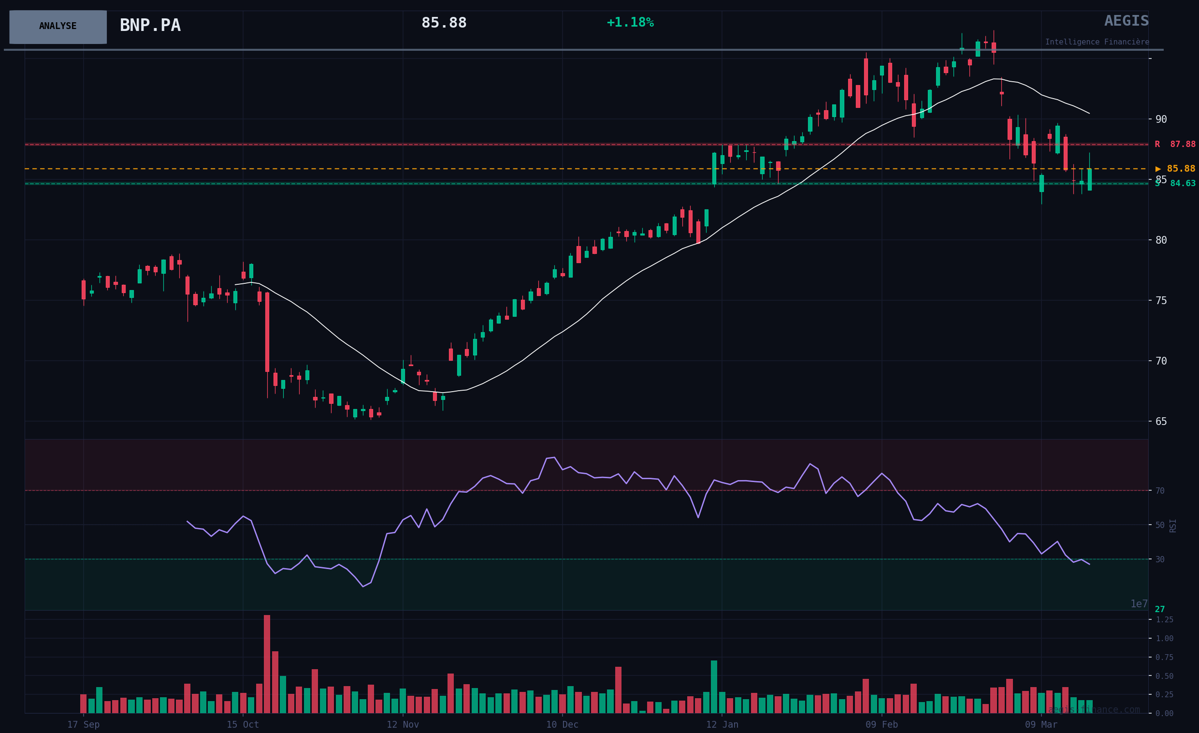Click the RSI 30 oversold level label

tap(1160, 560)
